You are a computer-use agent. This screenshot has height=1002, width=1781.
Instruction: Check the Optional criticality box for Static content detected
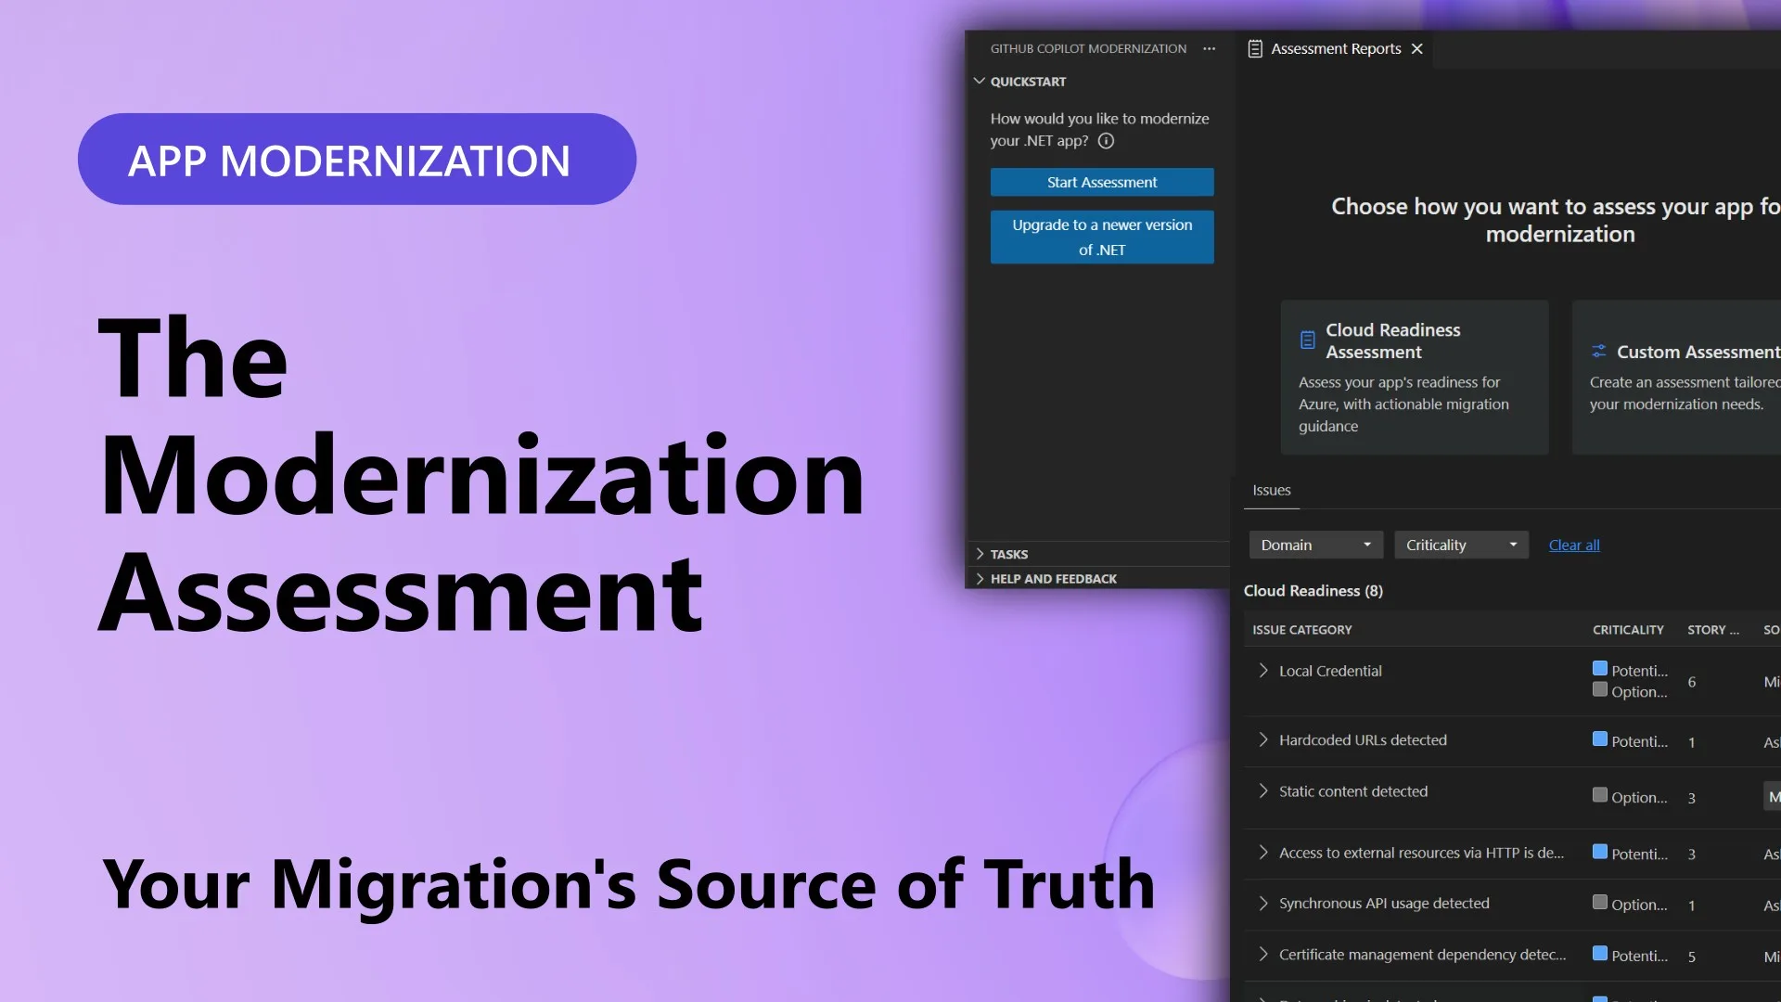point(1599,794)
